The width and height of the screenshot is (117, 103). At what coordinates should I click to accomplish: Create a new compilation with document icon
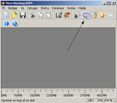coord(7,15)
